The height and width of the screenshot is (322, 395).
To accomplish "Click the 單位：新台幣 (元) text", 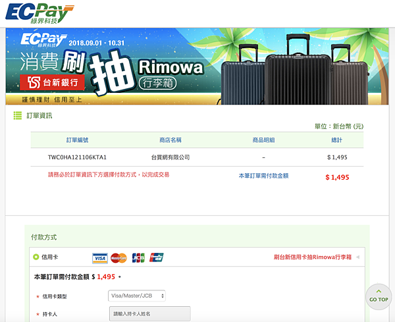I will point(339,126).
